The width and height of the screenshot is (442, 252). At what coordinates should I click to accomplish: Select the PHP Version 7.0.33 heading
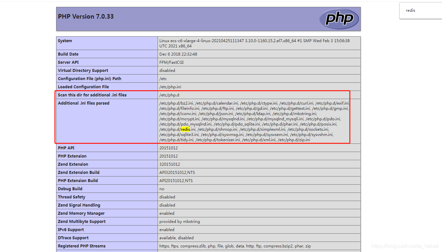(x=86, y=17)
